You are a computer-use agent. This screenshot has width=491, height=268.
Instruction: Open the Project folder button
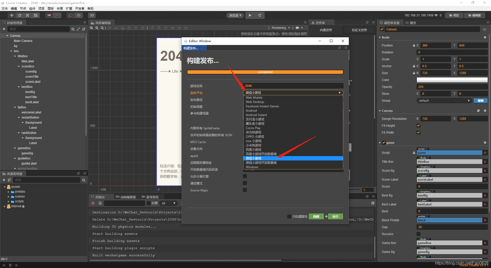tap(454, 15)
